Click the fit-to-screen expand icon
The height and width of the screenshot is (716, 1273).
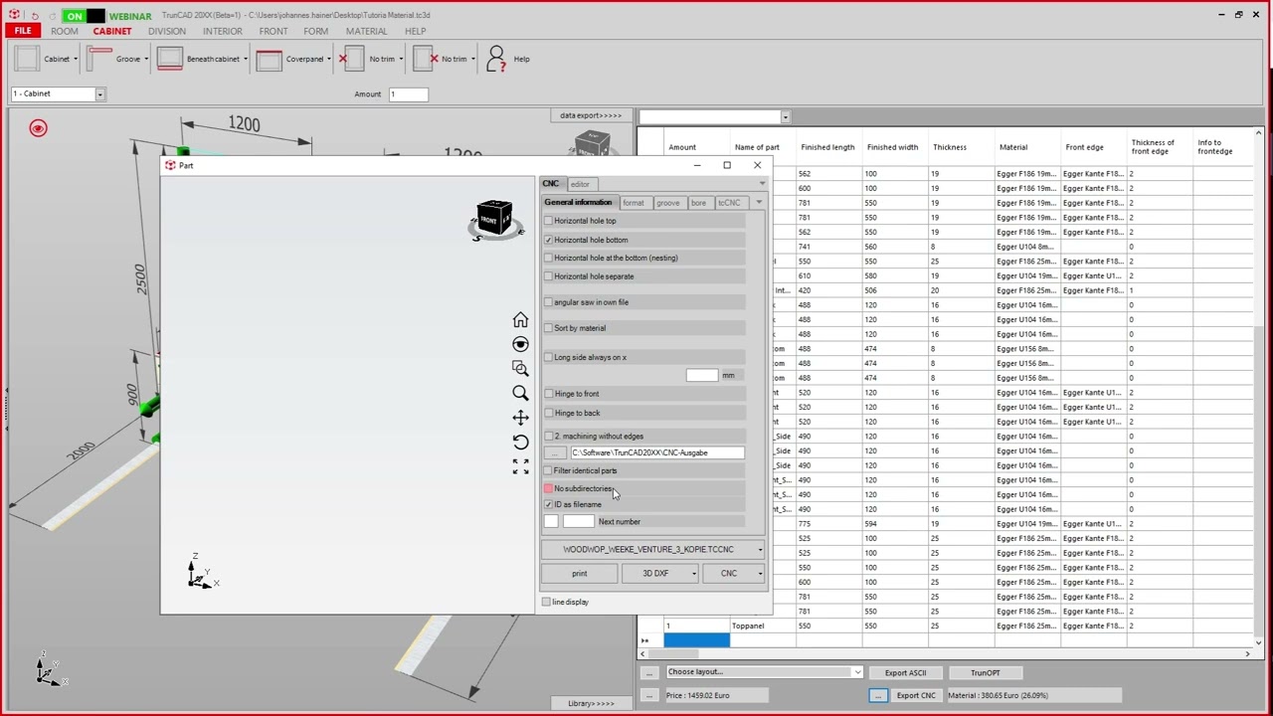coord(520,466)
